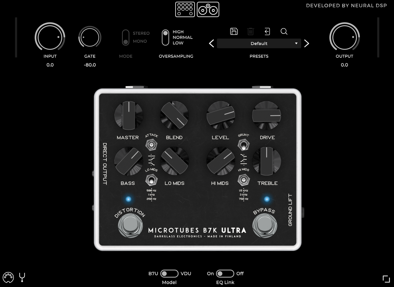
Task: Open the tuner fork icon
Action: [22, 277]
